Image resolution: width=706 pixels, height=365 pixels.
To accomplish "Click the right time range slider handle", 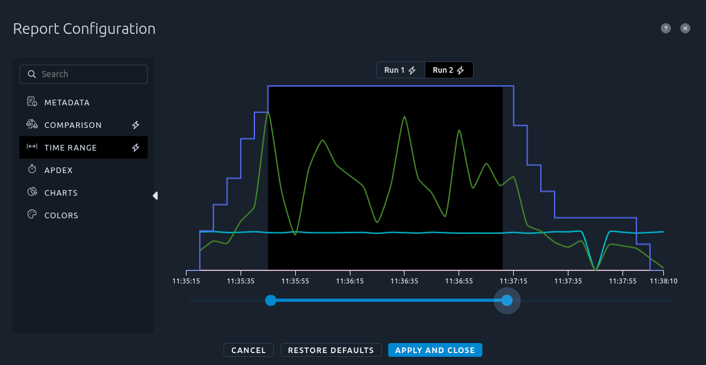I will pos(507,300).
